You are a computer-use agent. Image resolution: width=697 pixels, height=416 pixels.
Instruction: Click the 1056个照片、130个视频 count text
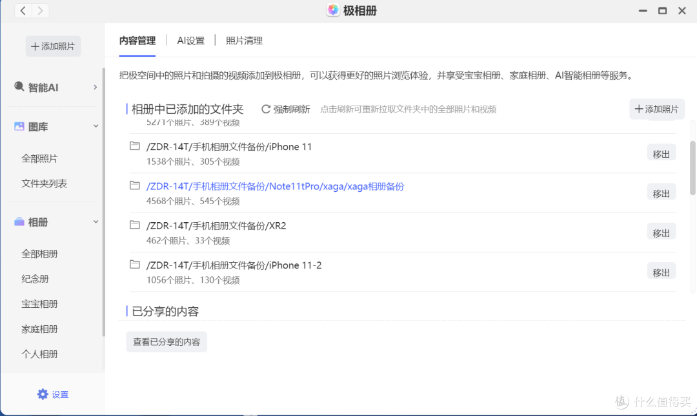(x=193, y=280)
